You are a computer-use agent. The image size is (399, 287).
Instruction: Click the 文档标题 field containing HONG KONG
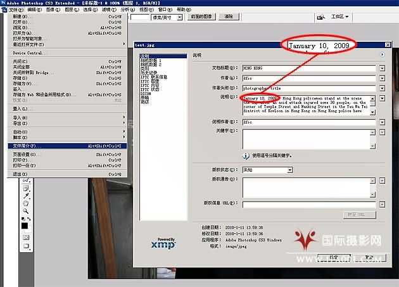point(309,68)
